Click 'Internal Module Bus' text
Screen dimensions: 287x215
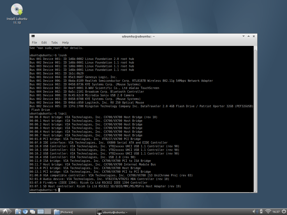(x=140, y=164)
